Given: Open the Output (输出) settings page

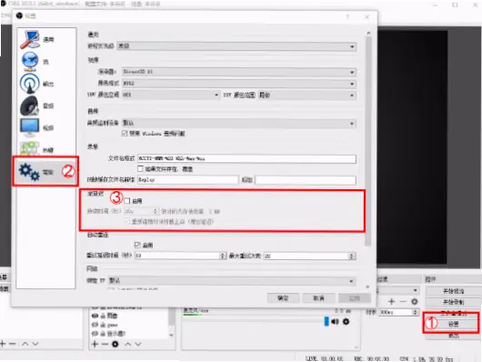Looking at the screenshot, I should (x=37, y=84).
